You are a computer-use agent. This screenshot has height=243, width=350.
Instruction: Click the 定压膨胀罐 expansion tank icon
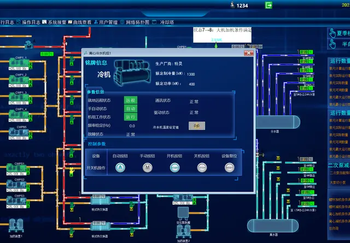[183, 213]
